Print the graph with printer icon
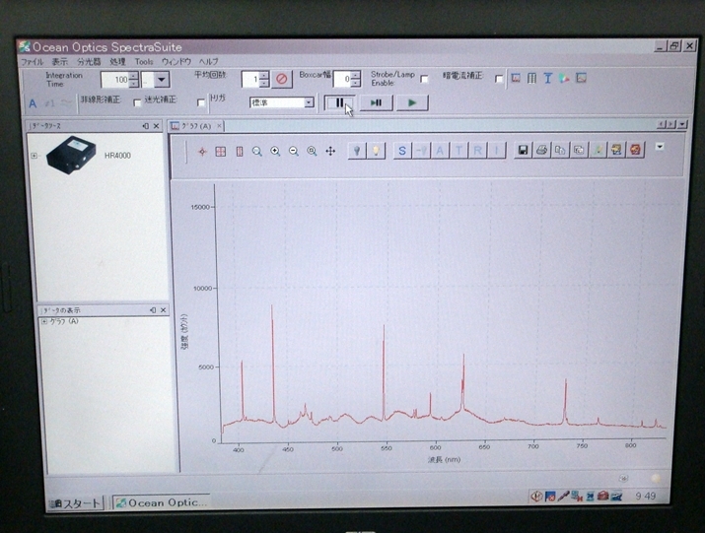 pos(541,150)
